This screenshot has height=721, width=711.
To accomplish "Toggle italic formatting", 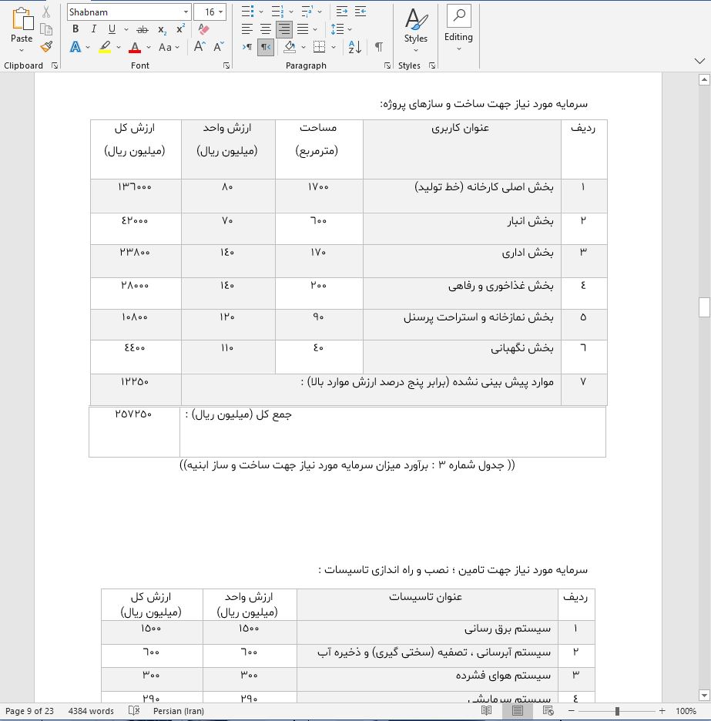I will pos(94,29).
